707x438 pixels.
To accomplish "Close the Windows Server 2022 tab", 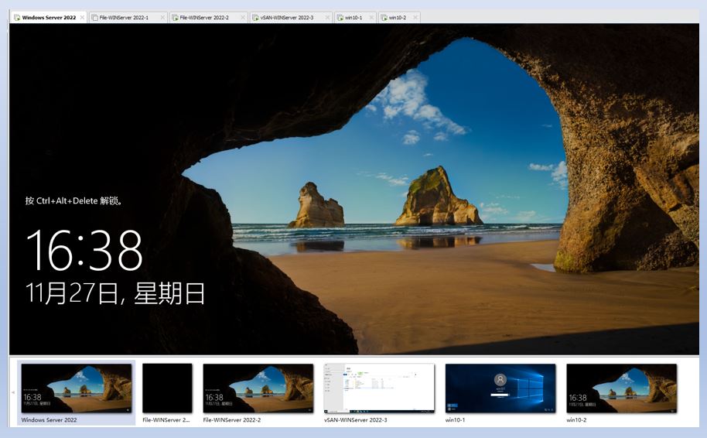I will [82, 18].
